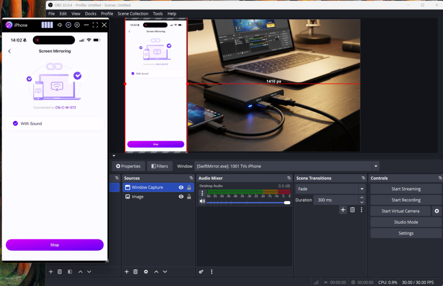
Task: Open the Docks menu
Action: coord(91,13)
